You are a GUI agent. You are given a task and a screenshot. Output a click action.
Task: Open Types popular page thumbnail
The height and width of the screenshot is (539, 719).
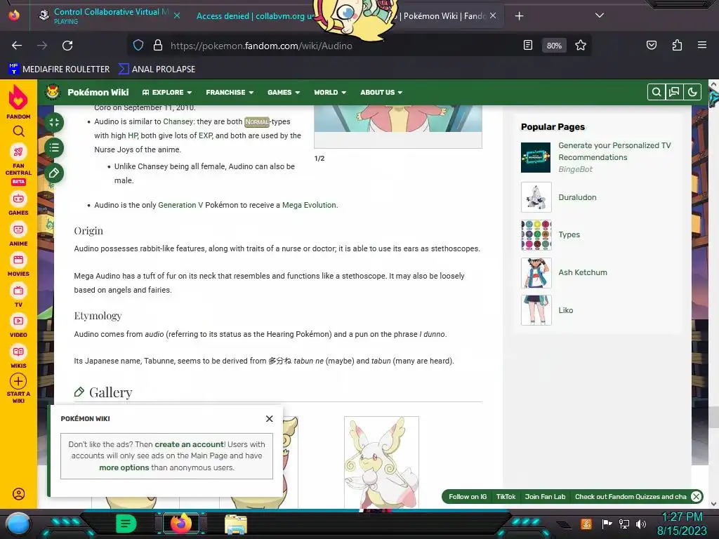[536, 234]
